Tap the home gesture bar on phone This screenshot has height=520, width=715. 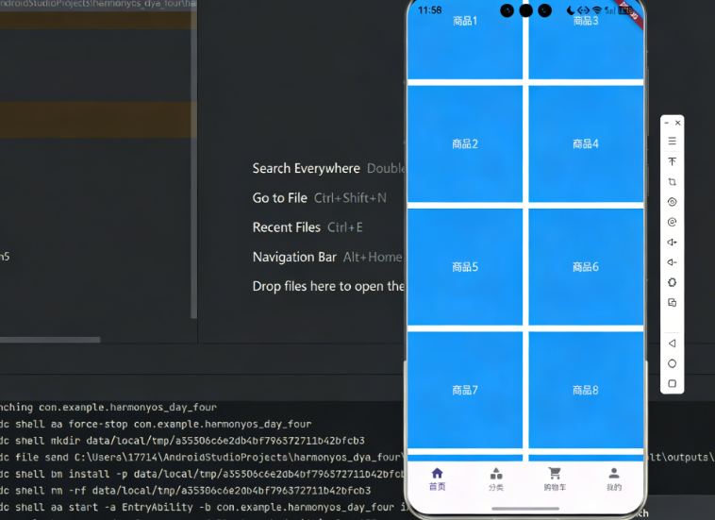[525, 508]
